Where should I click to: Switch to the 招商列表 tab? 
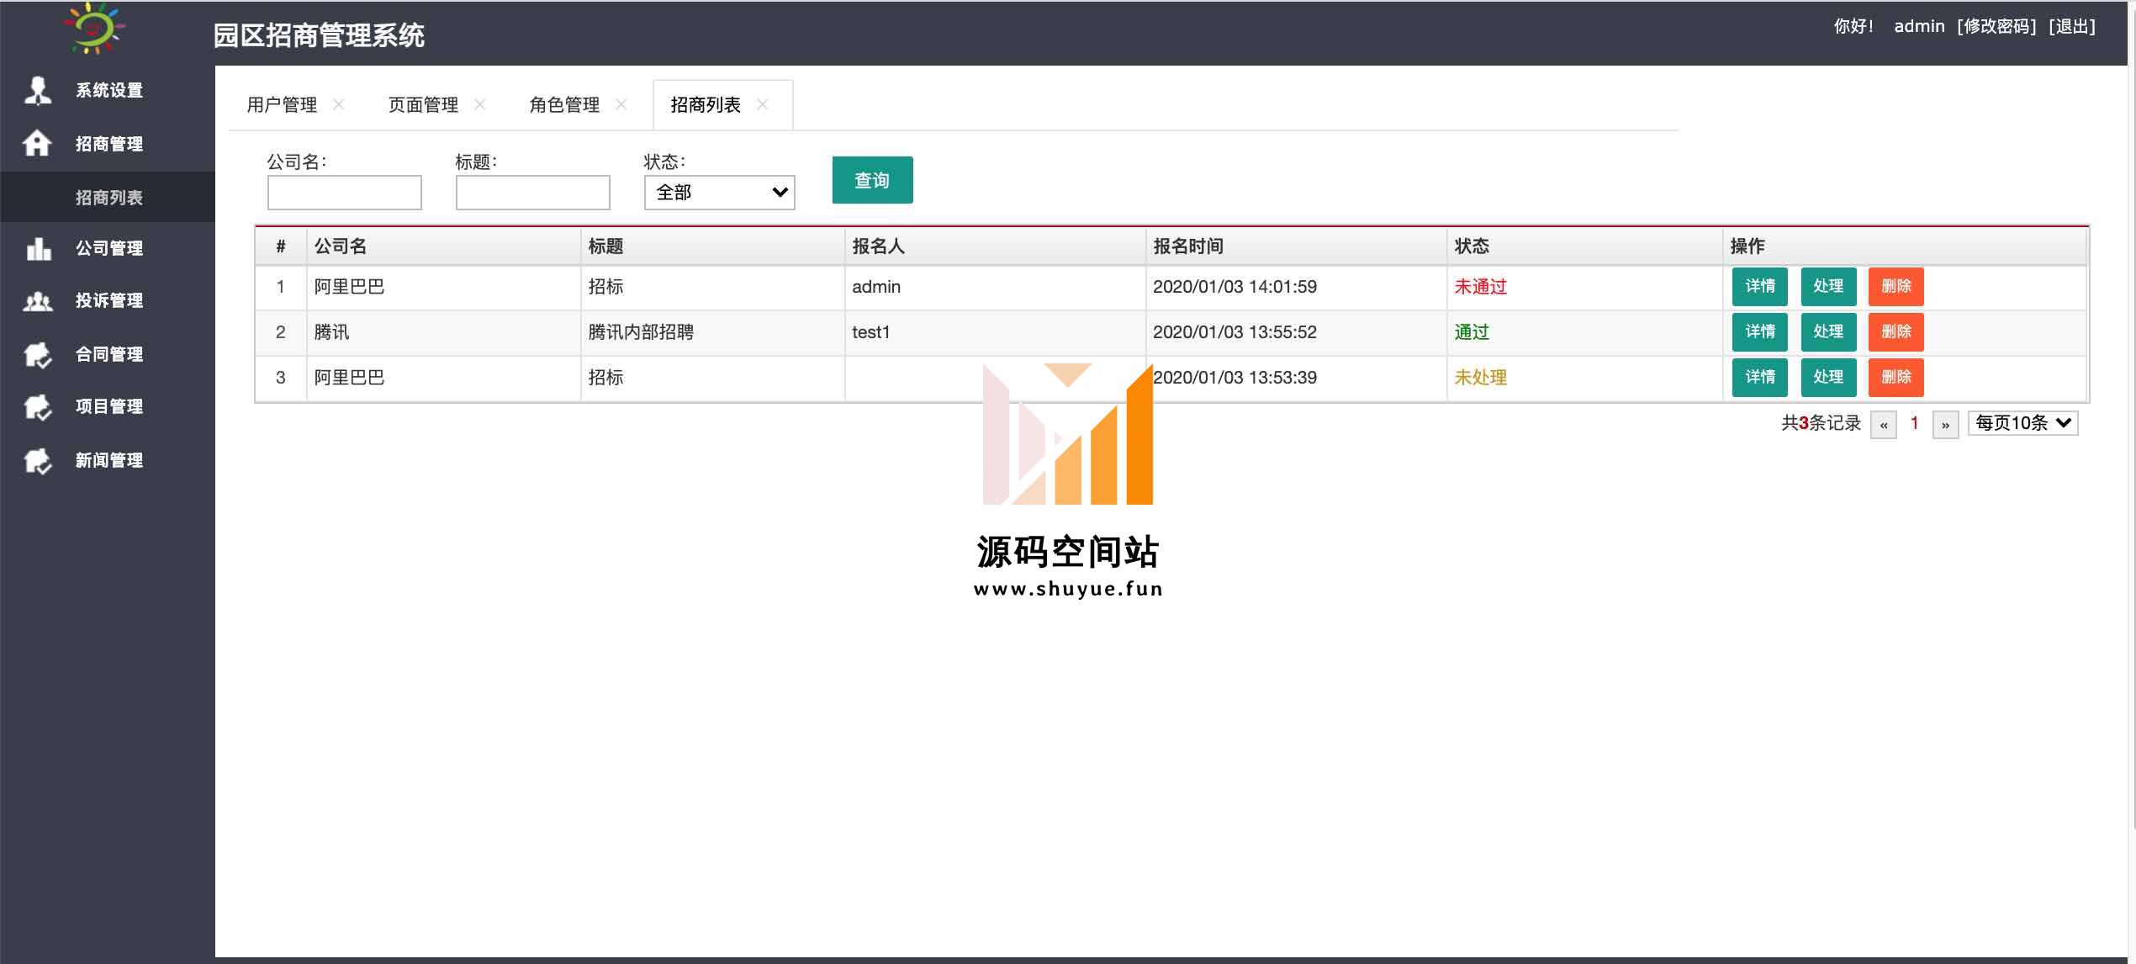click(706, 105)
